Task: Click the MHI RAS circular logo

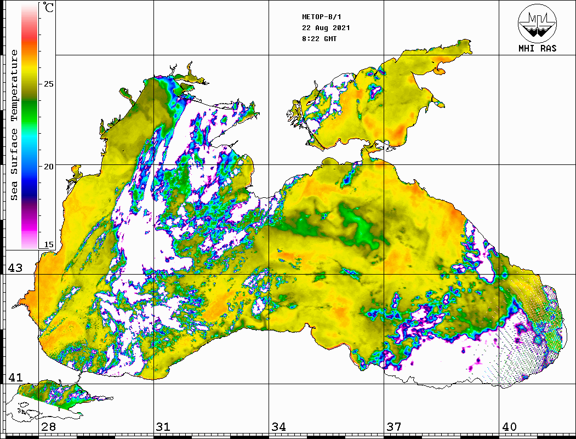Action: tap(537, 22)
